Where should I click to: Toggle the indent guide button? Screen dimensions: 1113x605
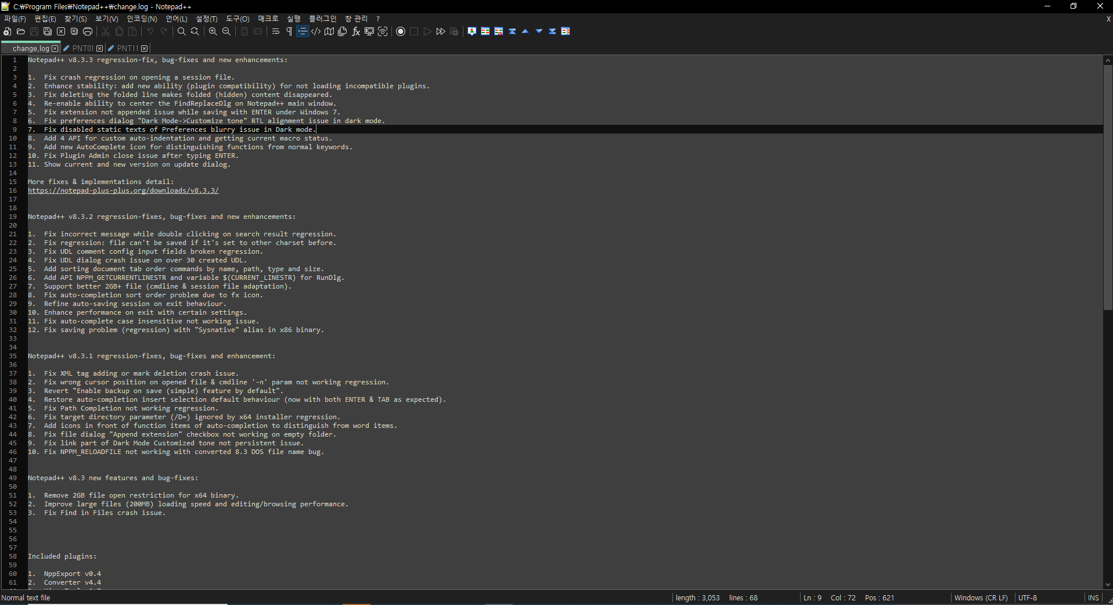pos(302,31)
